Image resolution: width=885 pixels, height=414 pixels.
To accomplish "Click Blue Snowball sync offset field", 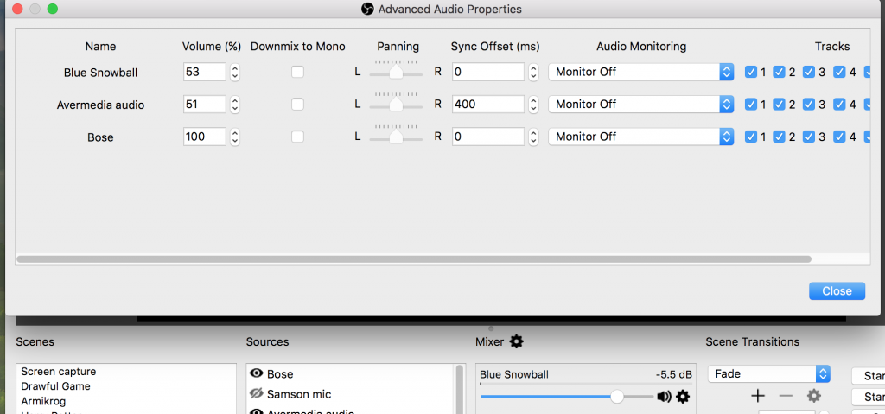I will 488,72.
